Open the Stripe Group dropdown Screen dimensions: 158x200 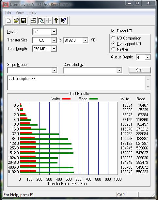click(54, 70)
